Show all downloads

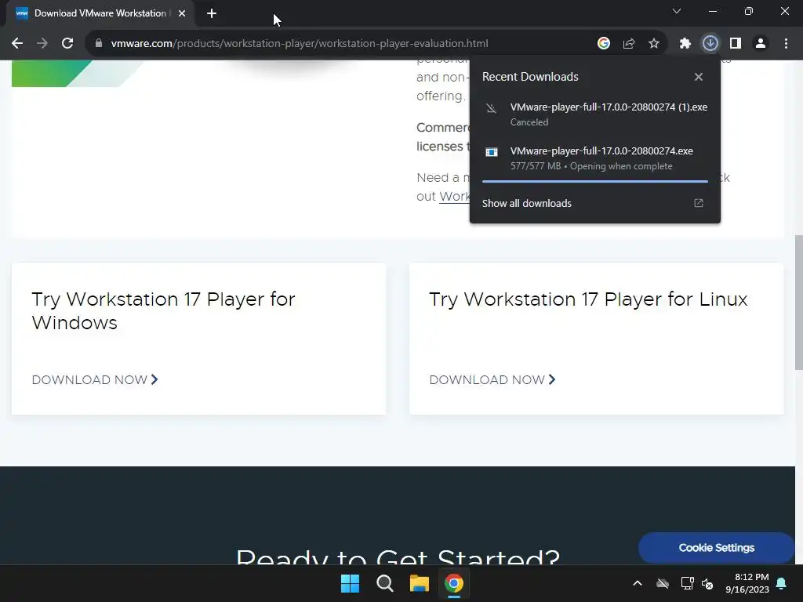pos(526,203)
